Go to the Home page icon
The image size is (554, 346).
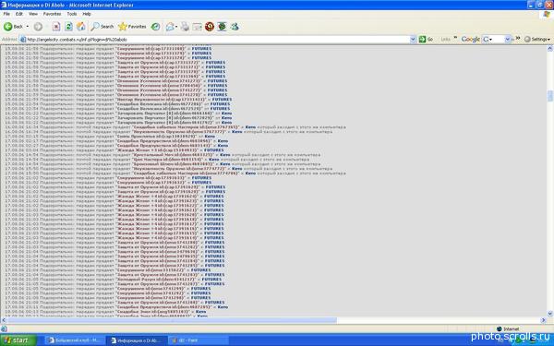point(81,27)
